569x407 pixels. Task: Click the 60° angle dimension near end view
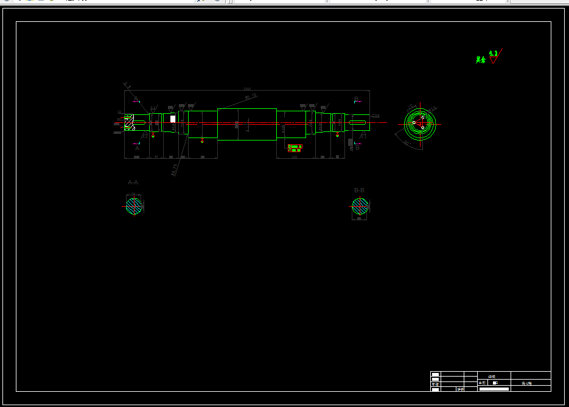[407, 144]
